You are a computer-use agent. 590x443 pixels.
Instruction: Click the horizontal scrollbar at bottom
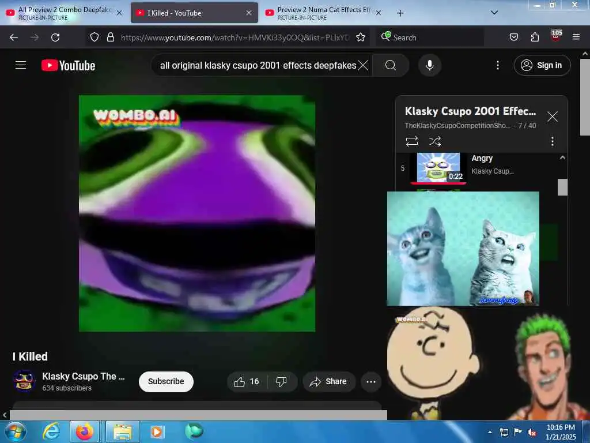point(198,415)
